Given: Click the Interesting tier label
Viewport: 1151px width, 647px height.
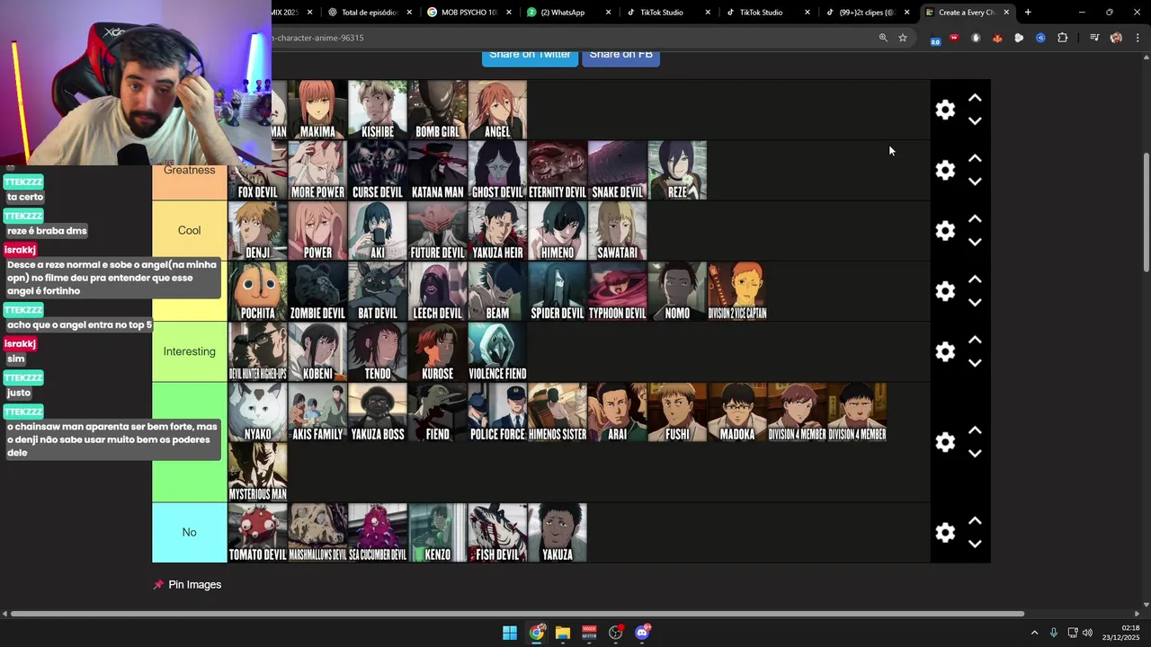Looking at the screenshot, I should [x=189, y=351].
